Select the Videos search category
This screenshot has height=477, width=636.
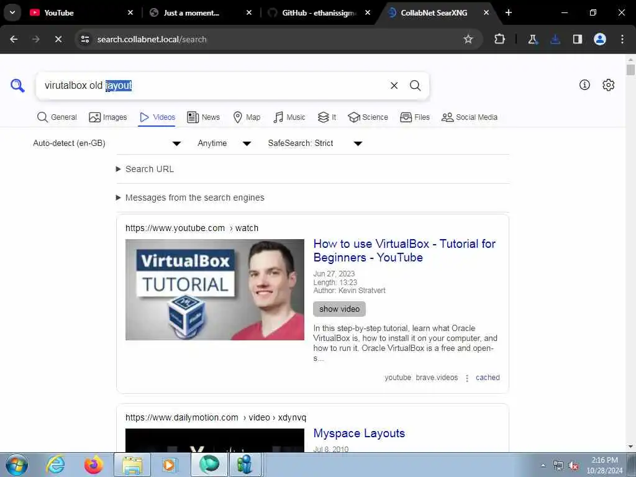(x=157, y=117)
